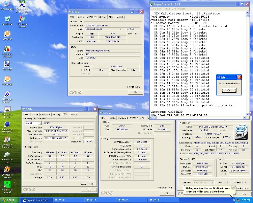The width and height of the screenshot is (253, 203).
Task: Open the Help menu in Super PI
Action: click(182, 9)
